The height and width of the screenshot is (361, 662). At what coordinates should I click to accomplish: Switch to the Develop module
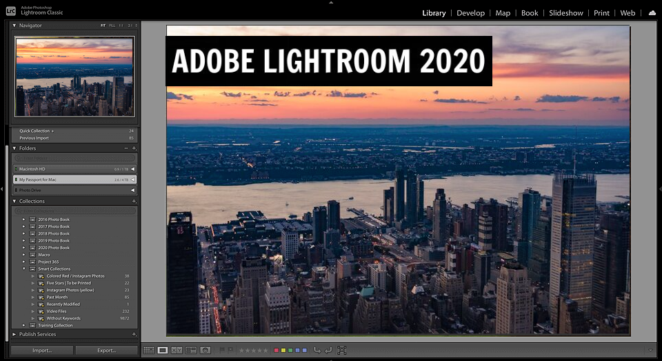[x=470, y=13]
